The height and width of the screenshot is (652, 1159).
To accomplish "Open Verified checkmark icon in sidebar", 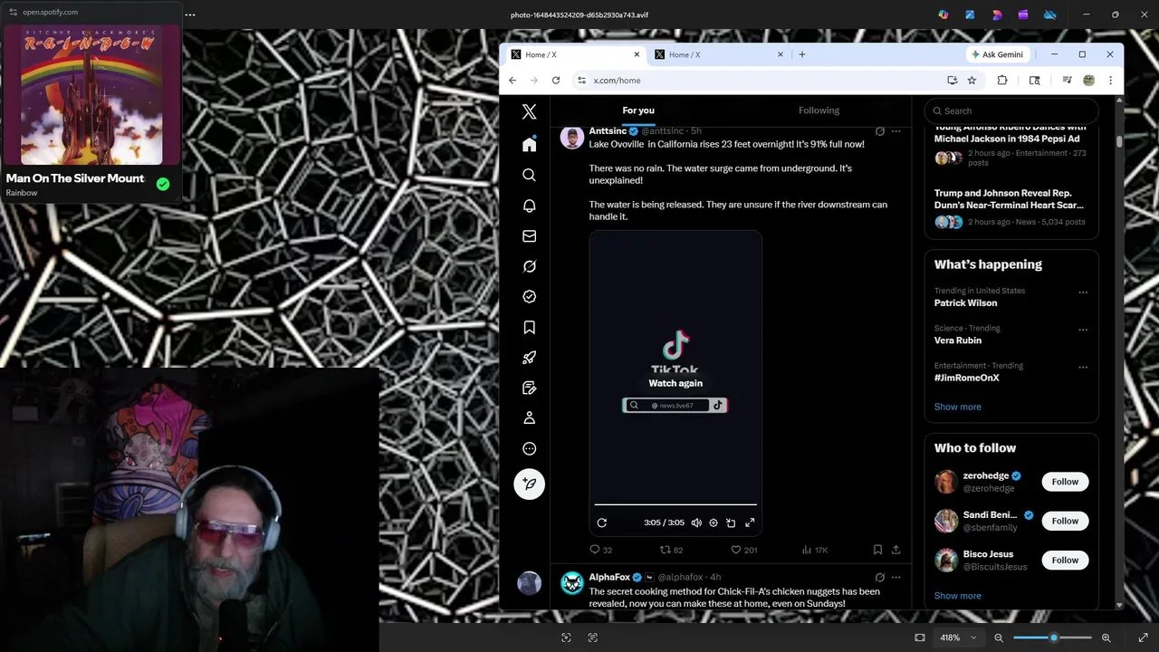I will (x=530, y=297).
